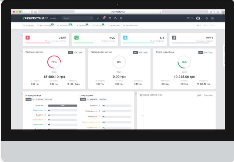Click Частково оплачено - 0 label

pyautogui.click(x=91, y=122)
